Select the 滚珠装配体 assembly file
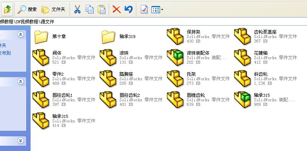Screen dimensions: 307x151 point(197,58)
